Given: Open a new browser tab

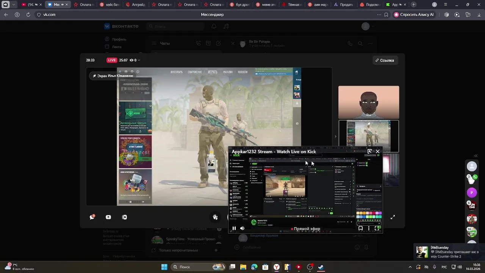Looking at the screenshot, I should pos(413,5).
